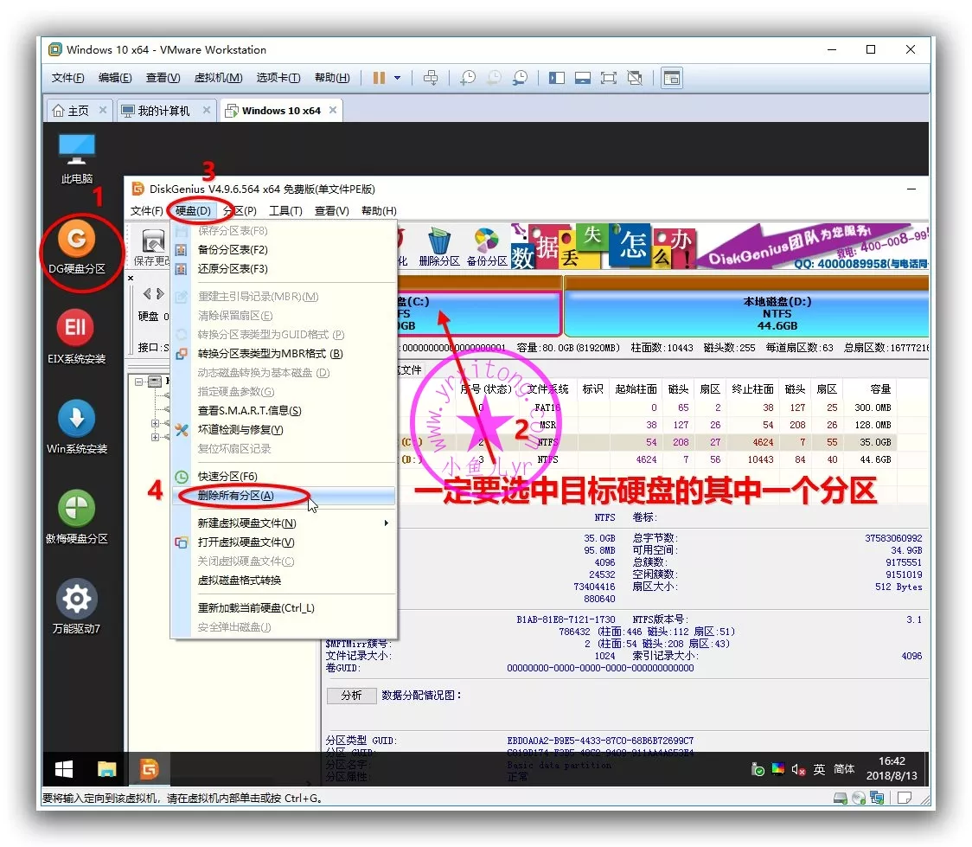
Task: Click the 文件系统 column header
Action: (x=548, y=388)
